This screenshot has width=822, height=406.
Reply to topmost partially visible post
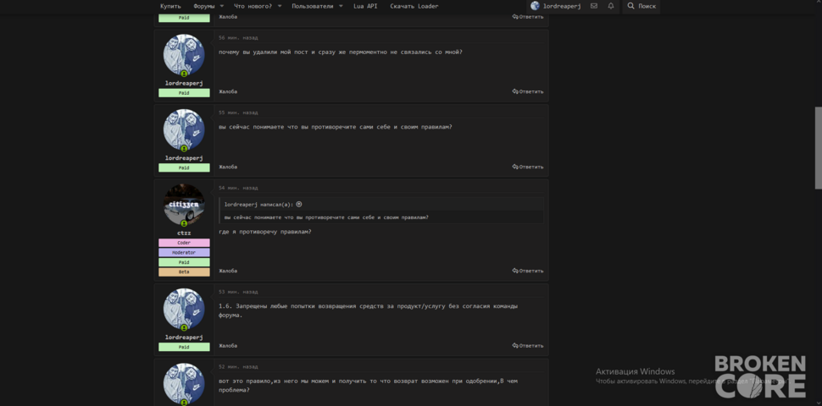coord(528,17)
